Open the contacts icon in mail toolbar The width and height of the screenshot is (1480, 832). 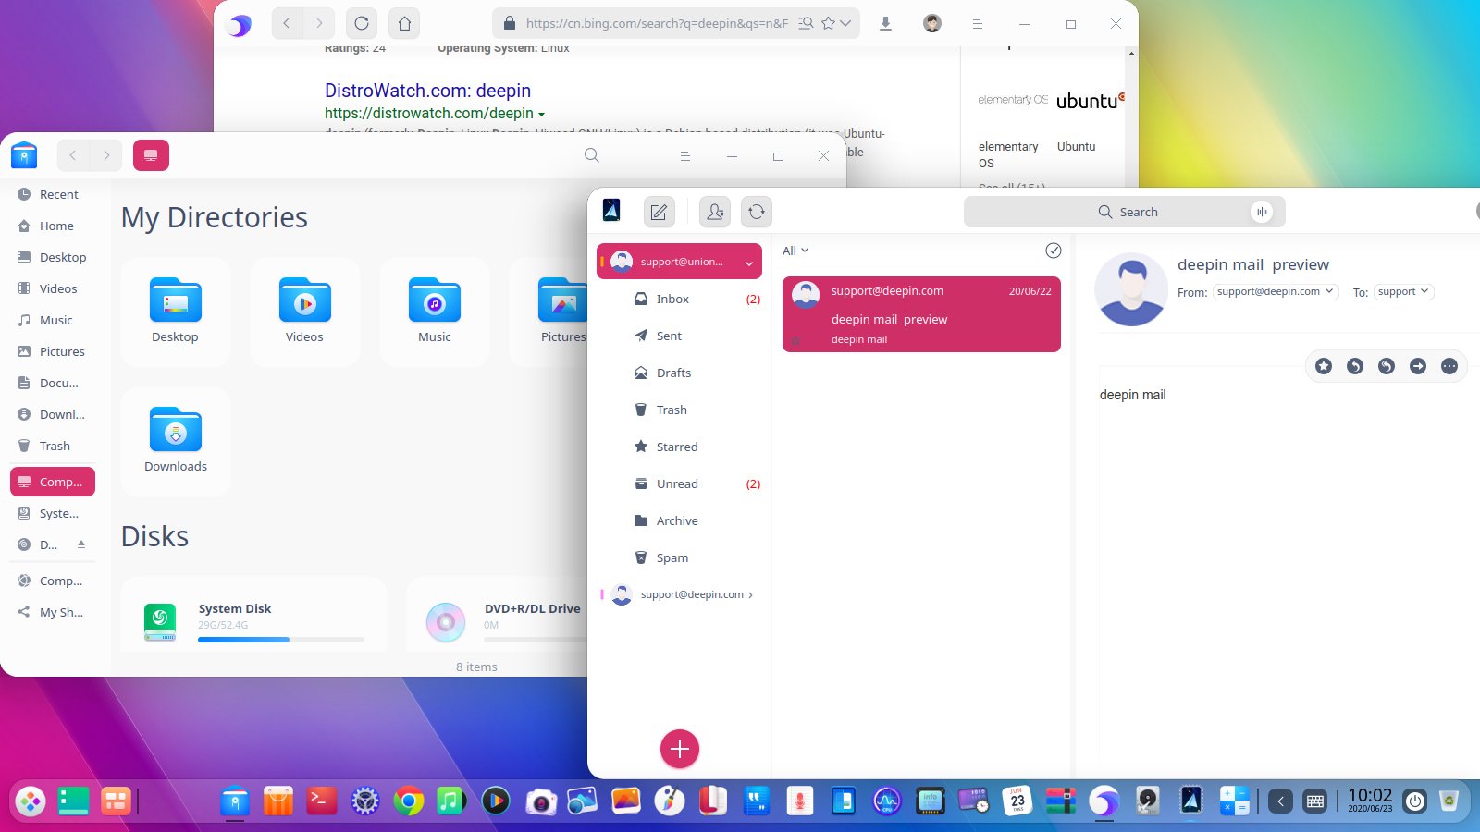[x=713, y=212]
